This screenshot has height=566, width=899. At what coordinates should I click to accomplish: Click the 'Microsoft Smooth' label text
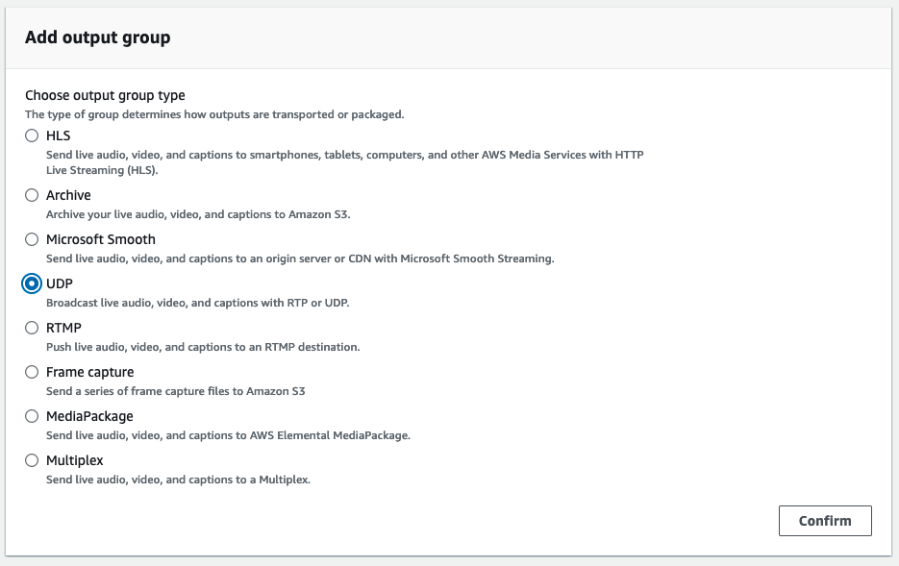coord(100,239)
